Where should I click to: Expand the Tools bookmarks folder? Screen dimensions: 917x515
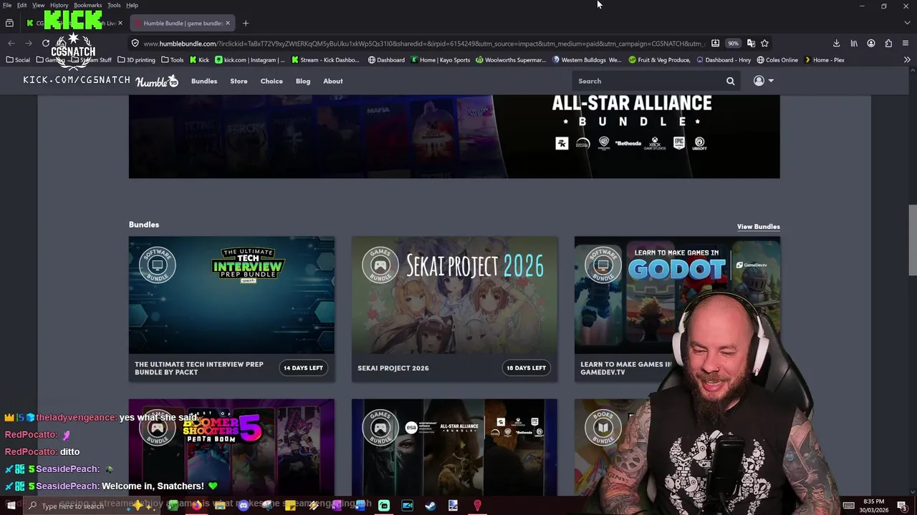[x=172, y=60]
